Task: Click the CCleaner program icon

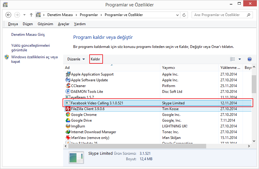Action: coord(68,86)
